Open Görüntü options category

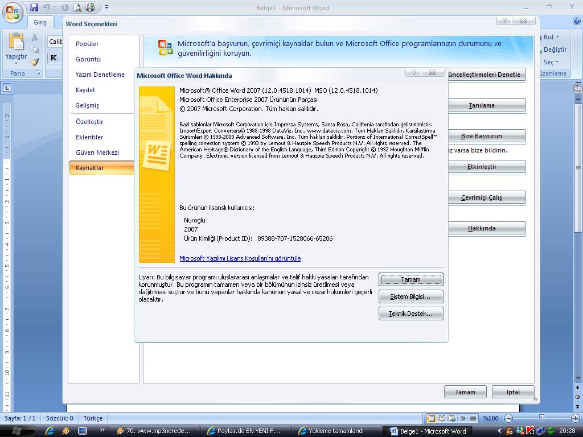[x=88, y=59]
